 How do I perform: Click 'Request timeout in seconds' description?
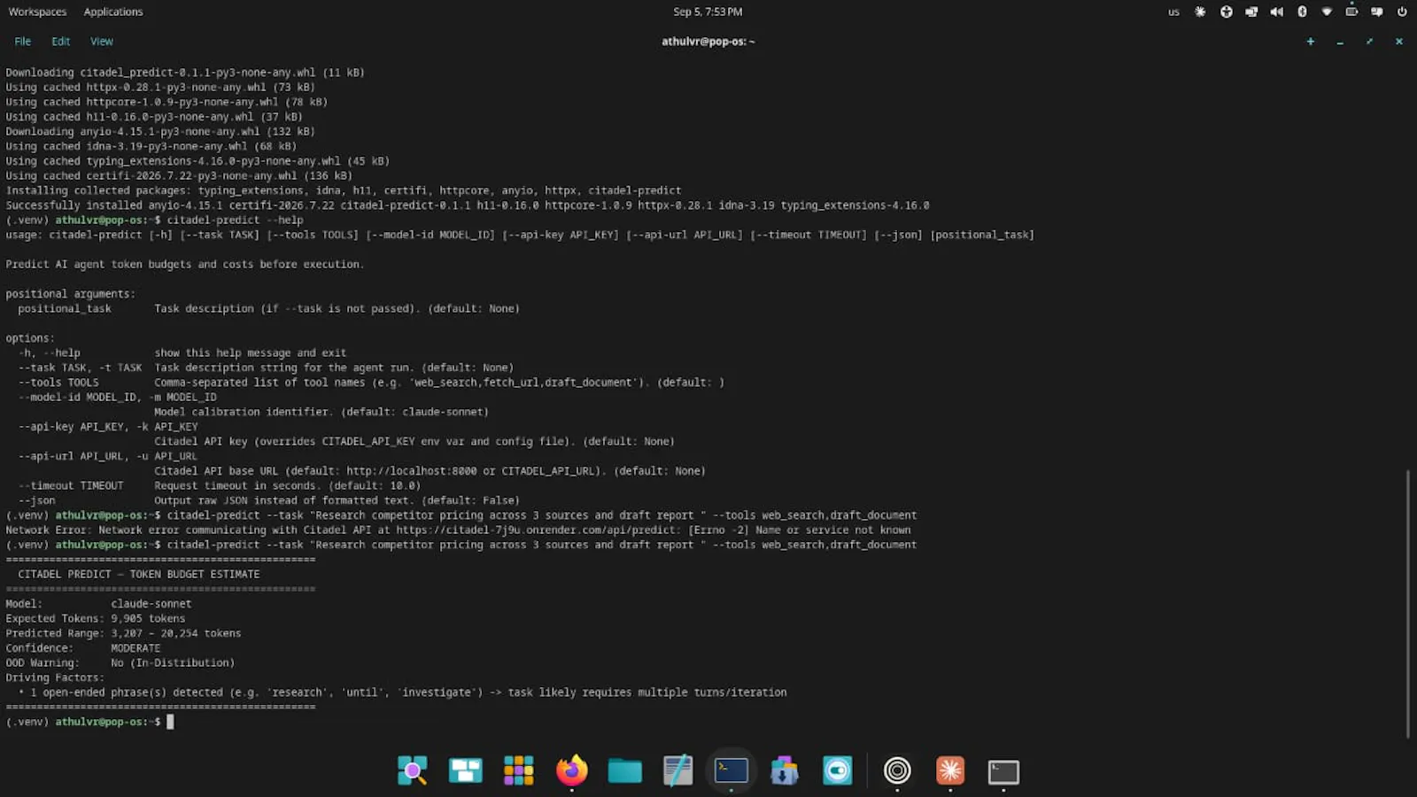pyautogui.click(x=288, y=486)
